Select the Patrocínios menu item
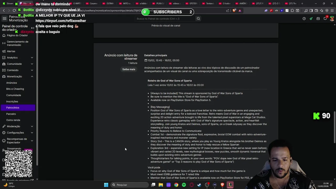The height and width of the screenshot is (189, 336). point(18,108)
